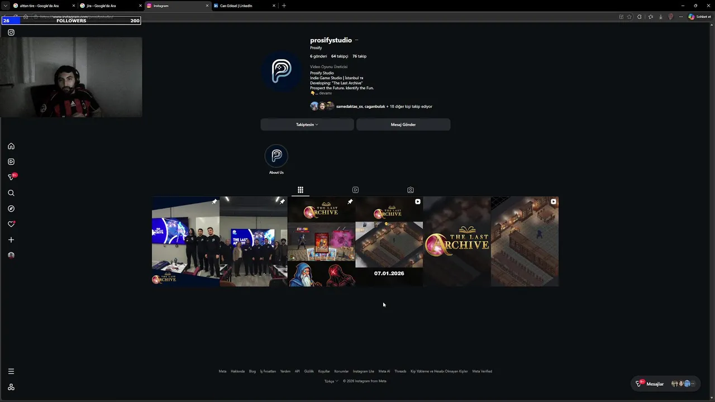Open the Konumlar footer link

pyautogui.click(x=341, y=371)
